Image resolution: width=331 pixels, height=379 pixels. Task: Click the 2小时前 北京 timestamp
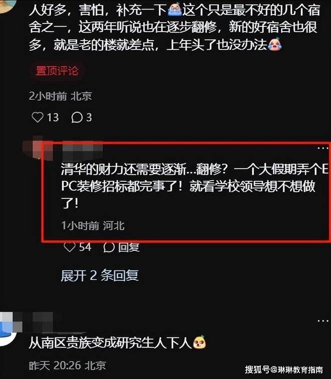60,96
